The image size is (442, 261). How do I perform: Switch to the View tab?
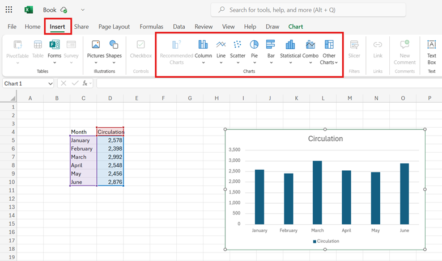[228, 27]
